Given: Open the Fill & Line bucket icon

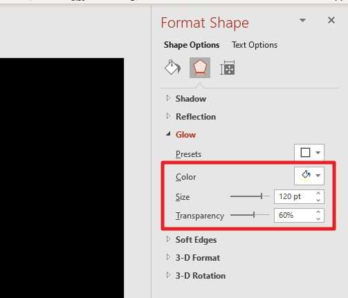Looking at the screenshot, I should point(172,68).
